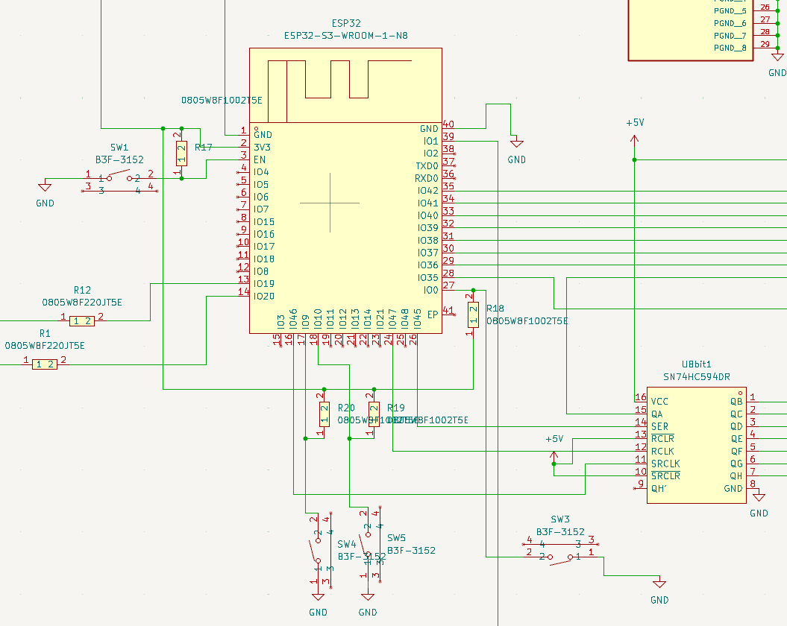
Task: Select the GND symbol below switch SW4
Action: point(318,597)
